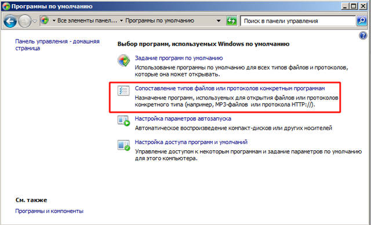Click the file associations checklist icon

tap(123, 91)
